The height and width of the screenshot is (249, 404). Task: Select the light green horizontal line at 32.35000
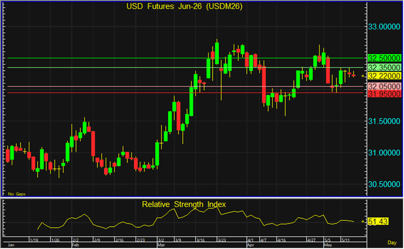click(185, 68)
